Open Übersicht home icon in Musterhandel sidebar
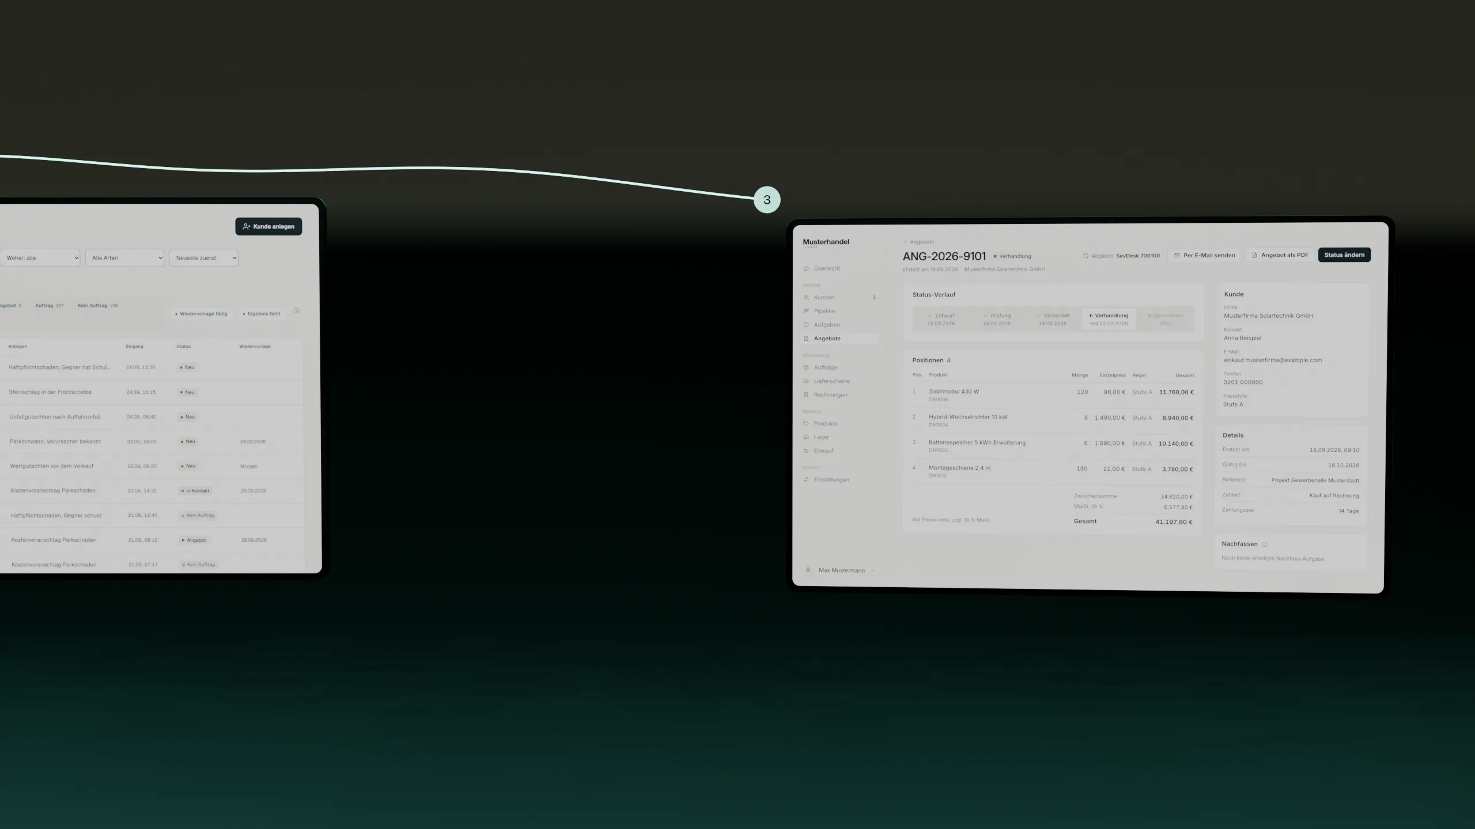Image resolution: width=1475 pixels, height=829 pixels. pos(806,268)
